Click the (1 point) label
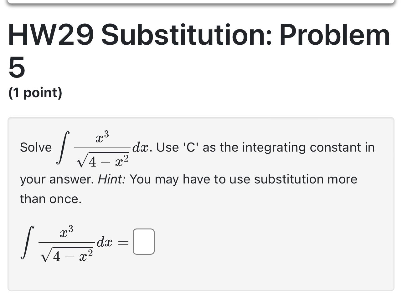The image size is (402, 296). coord(35,93)
